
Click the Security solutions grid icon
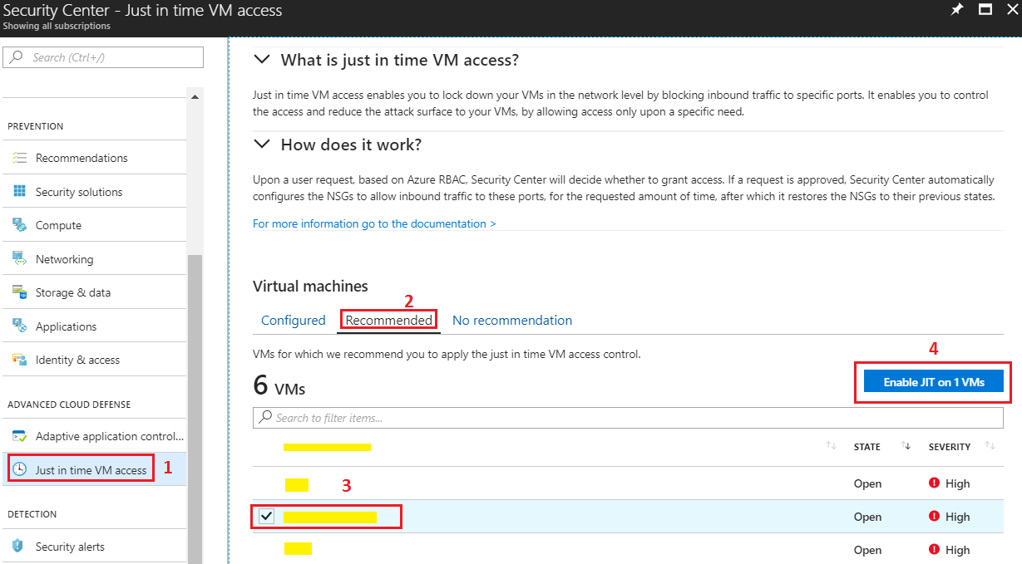[20, 192]
